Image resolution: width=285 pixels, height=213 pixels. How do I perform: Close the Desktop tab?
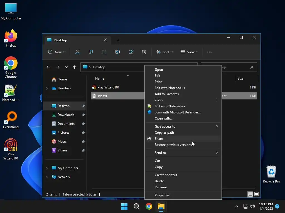coord(105,40)
